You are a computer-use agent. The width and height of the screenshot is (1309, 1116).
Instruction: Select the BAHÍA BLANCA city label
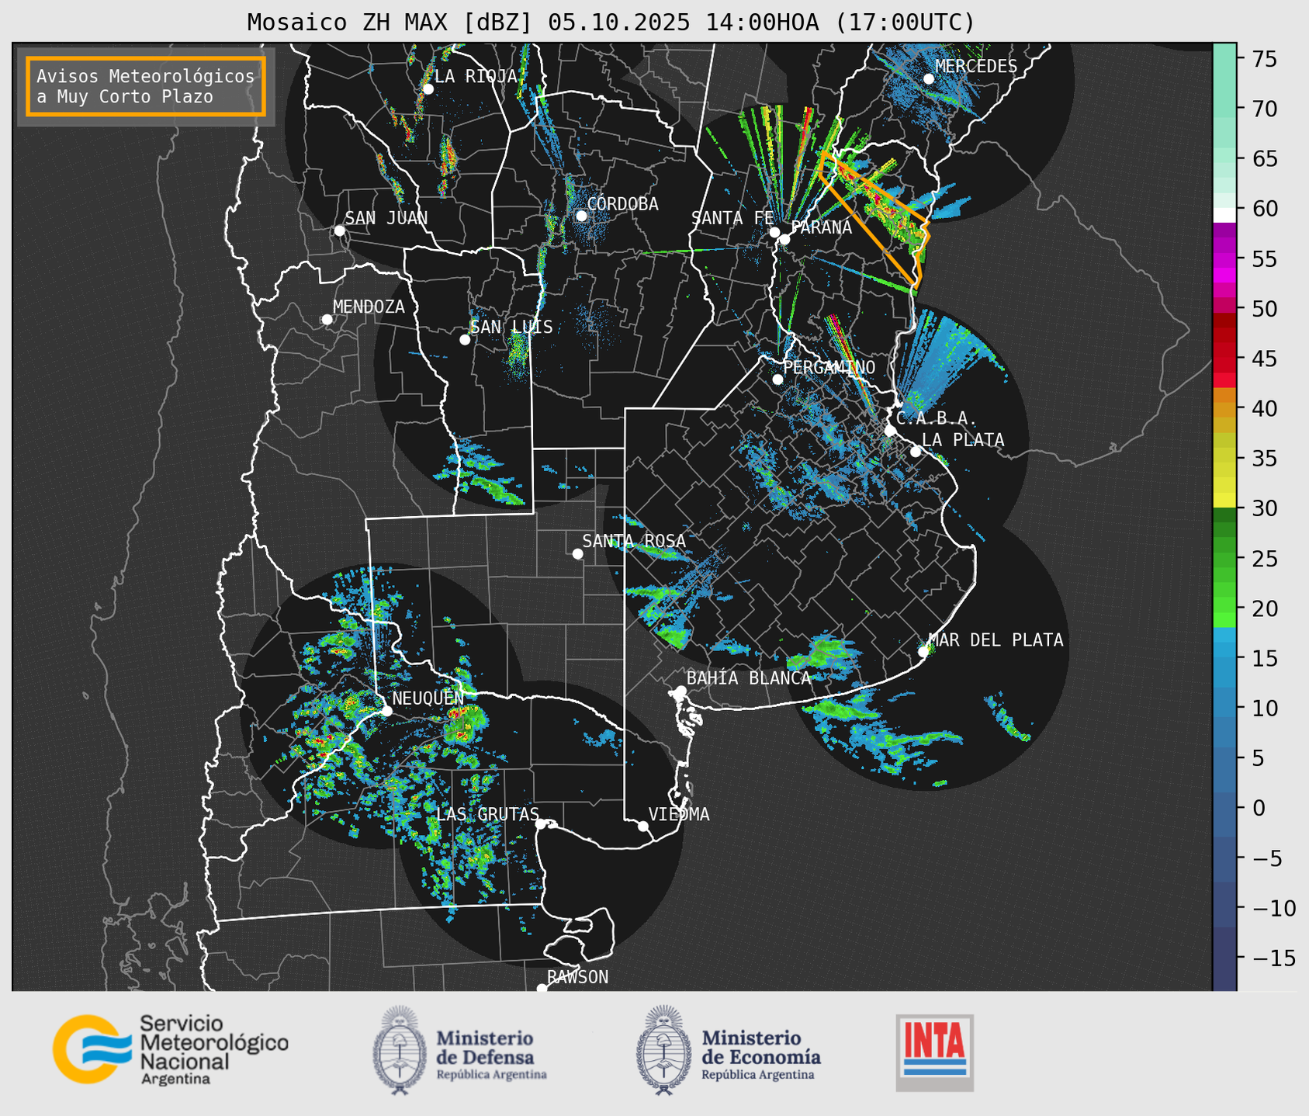749,678
